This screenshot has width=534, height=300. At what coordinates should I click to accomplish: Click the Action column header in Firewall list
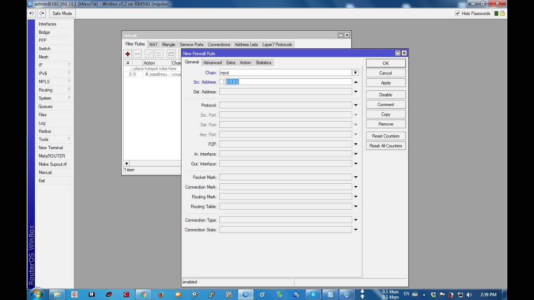point(156,63)
